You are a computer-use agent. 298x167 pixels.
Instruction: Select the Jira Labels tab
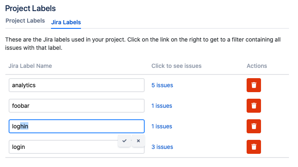coord(66,22)
